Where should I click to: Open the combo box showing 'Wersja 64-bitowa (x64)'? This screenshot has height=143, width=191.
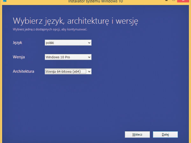click(66, 71)
